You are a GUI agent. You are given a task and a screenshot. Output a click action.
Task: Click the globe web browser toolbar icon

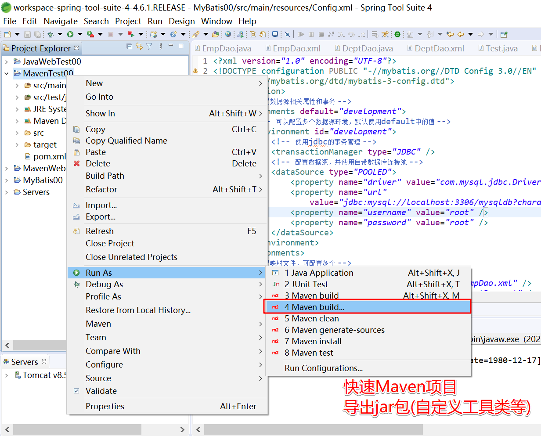(x=228, y=34)
